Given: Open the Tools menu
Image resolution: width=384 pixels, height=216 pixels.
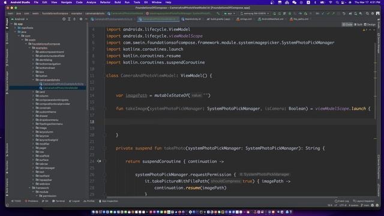Looking at the screenshot, I should pyautogui.click(x=137, y=2).
